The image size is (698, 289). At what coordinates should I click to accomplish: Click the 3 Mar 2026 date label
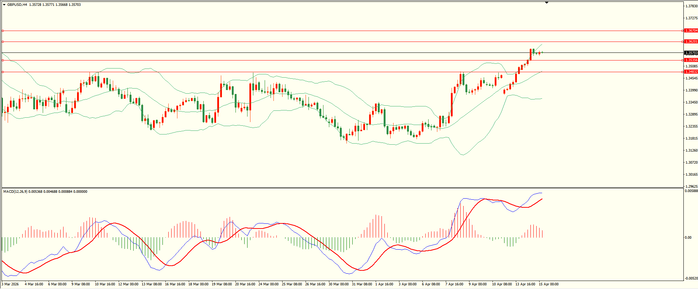[10, 284]
